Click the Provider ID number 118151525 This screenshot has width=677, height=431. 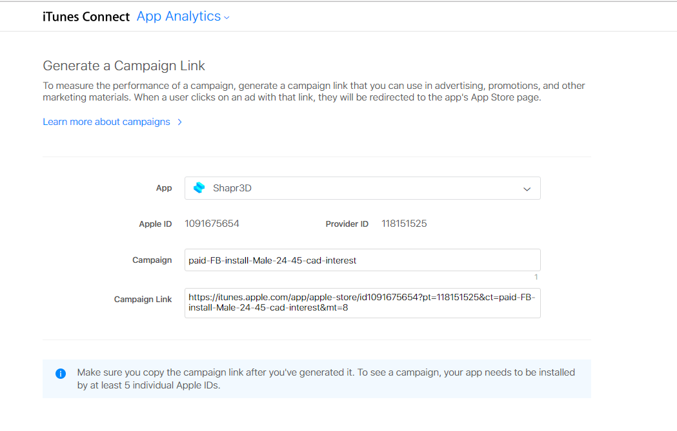tap(404, 224)
